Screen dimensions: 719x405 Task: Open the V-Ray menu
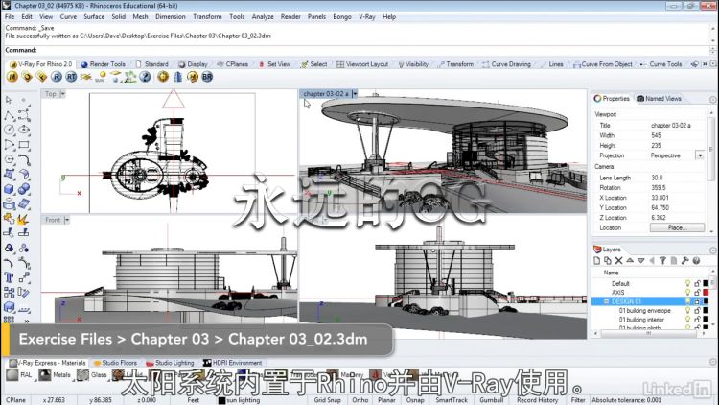pos(367,16)
